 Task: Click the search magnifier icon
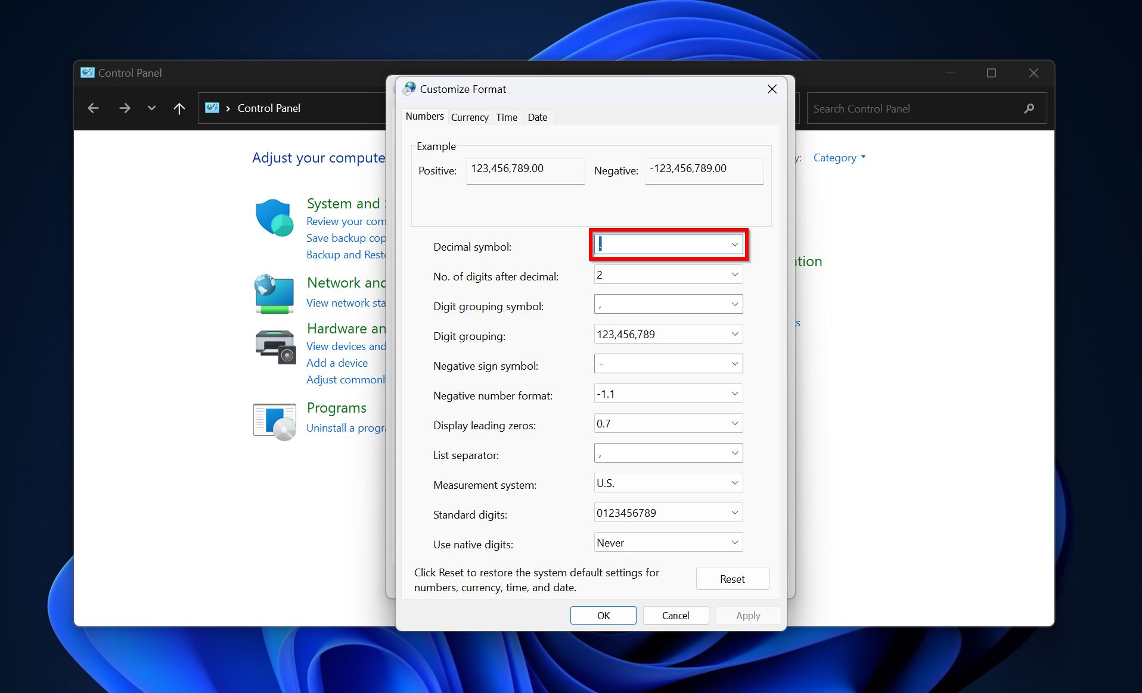(1029, 108)
